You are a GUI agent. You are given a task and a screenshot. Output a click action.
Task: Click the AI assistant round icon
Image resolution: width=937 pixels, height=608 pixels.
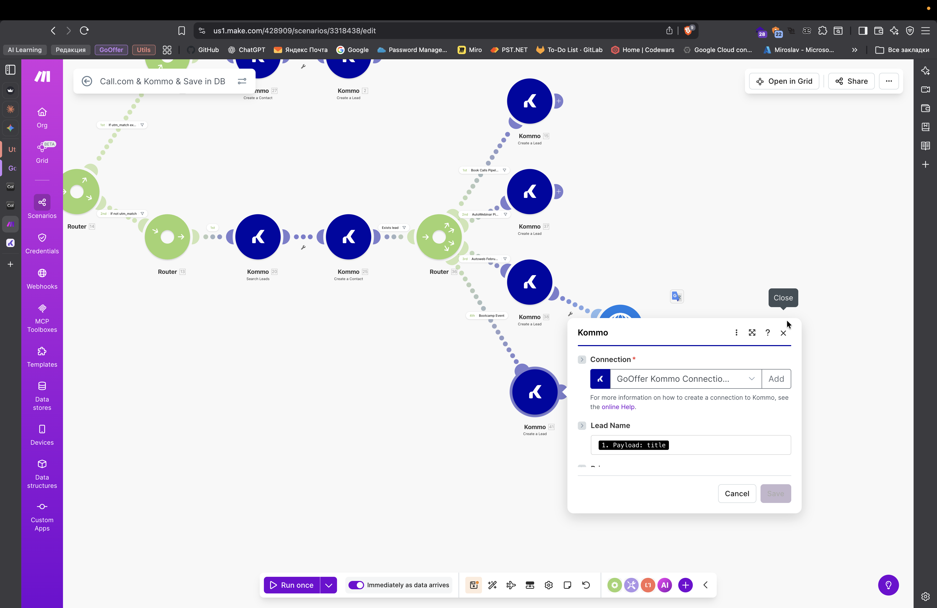click(664, 585)
